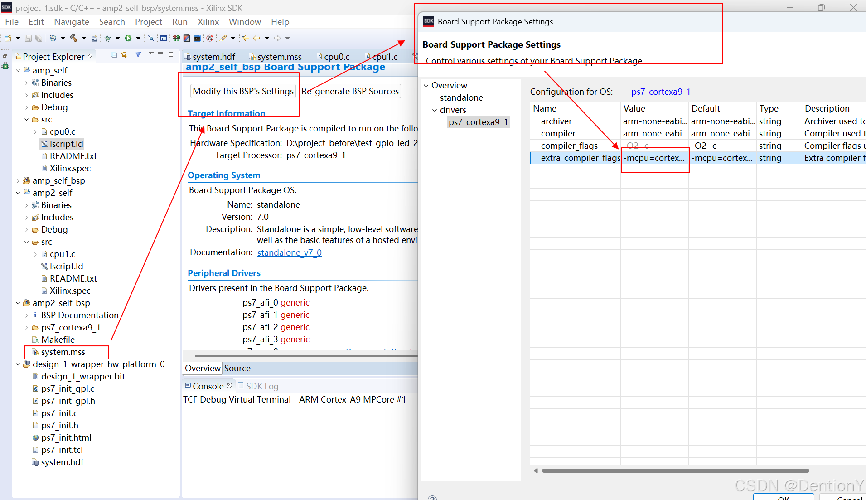
Task: Select ps7_cortexa9_1 in BSP settings tree
Action: (x=479, y=122)
